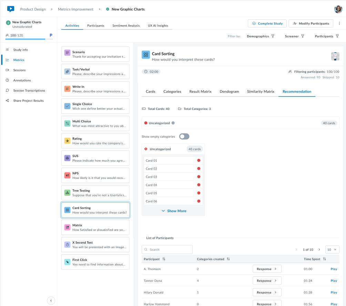Click the Demographics filter funnel icon
346x306 pixels.
pos(273,36)
